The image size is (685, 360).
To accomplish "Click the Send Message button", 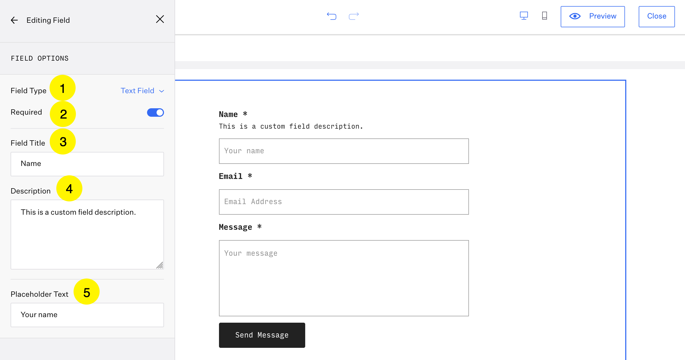I will (x=262, y=335).
